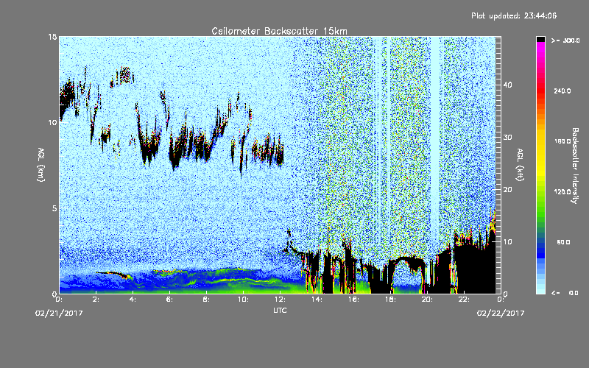Click the 'Ceilometer Backscatter 15km' title
Viewport: 589px width, 368px height.
pyautogui.click(x=279, y=31)
